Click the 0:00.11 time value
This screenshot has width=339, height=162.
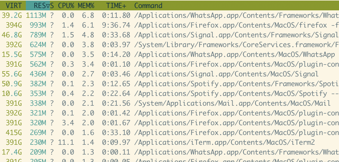(x=116, y=152)
